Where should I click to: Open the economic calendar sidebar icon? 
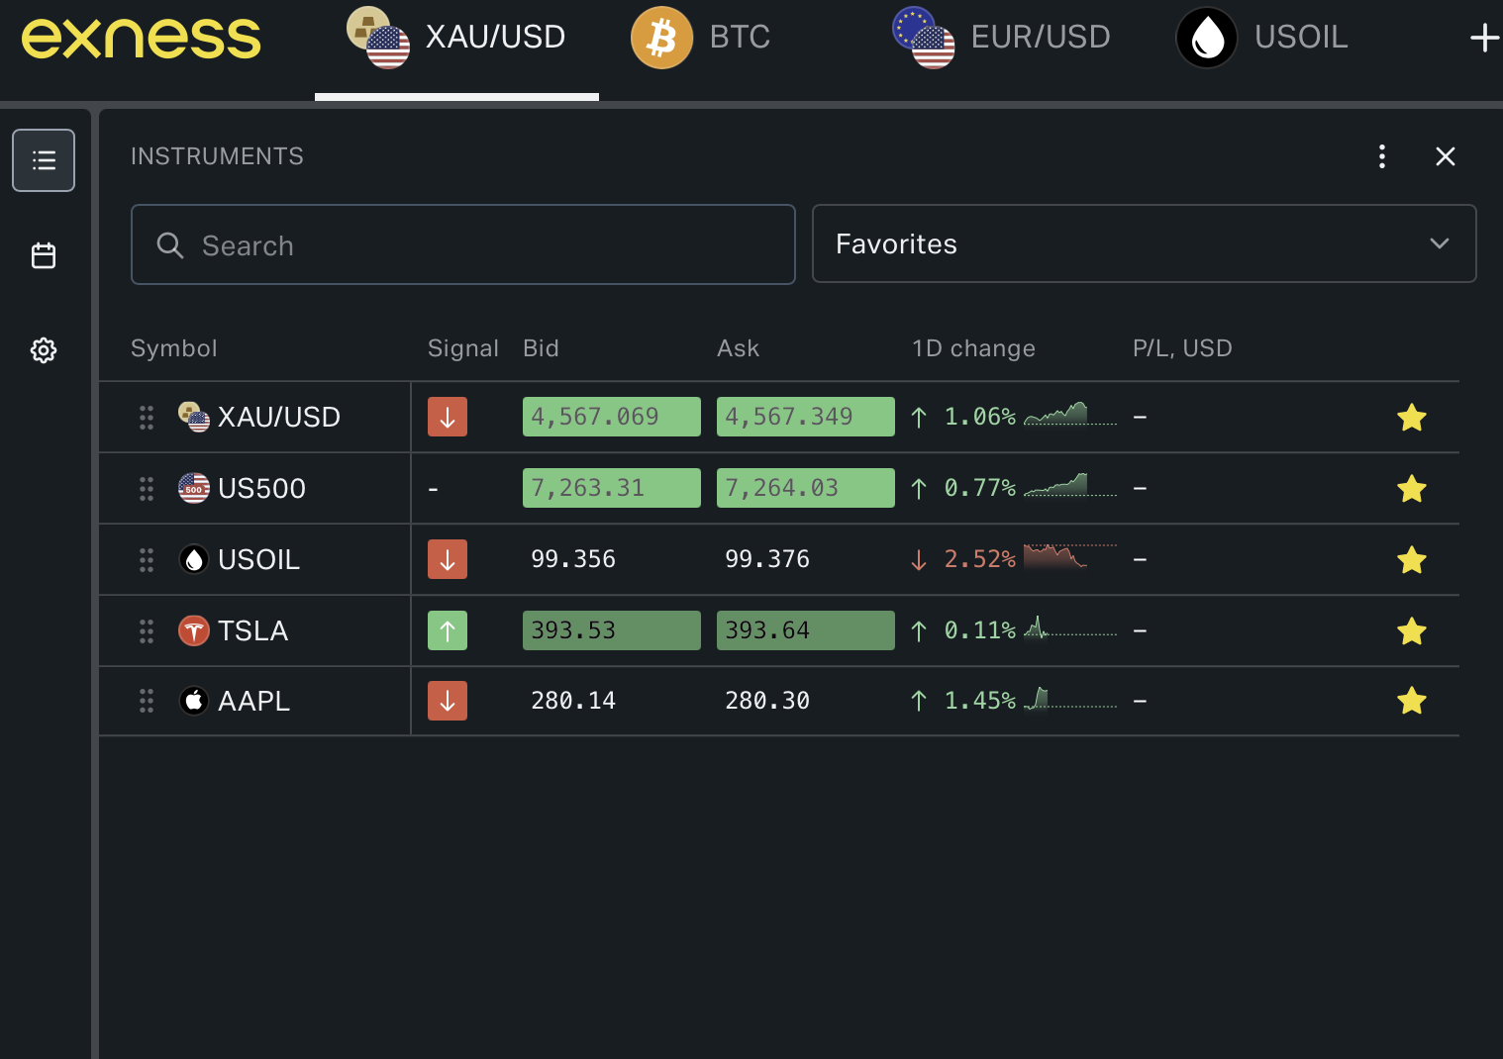click(44, 255)
